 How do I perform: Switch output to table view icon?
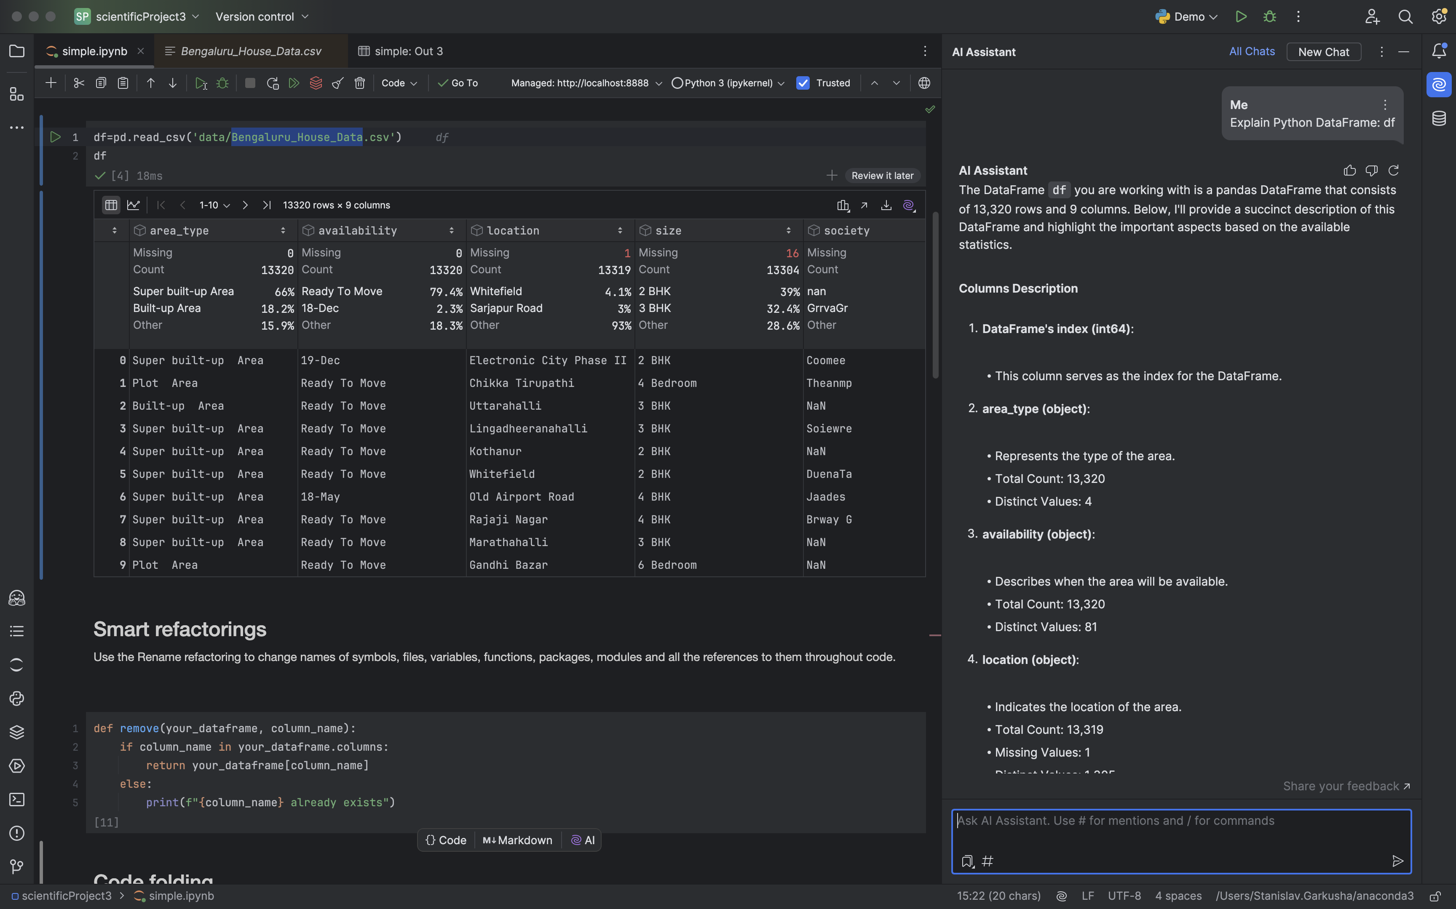tap(111, 205)
